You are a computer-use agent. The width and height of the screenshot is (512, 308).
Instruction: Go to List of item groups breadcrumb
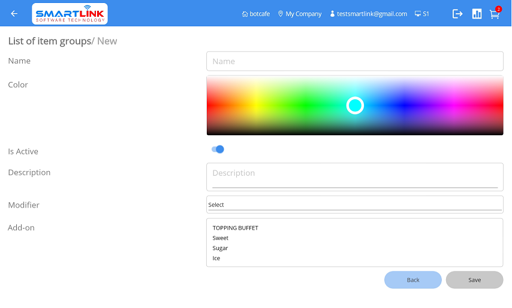pos(49,41)
